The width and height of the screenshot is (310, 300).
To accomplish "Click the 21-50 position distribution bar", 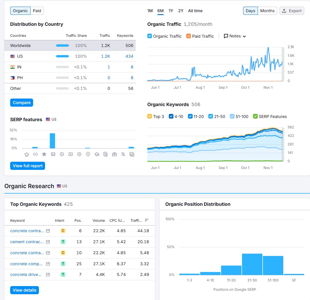I will pyautogui.click(x=252, y=264).
